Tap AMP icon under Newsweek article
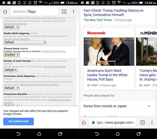The width and height of the screenshot is (157, 139). click(x=88, y=85)
